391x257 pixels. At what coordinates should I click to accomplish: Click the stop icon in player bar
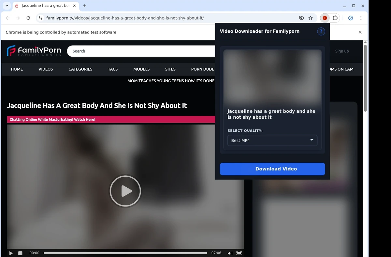[x=20, y=253]
